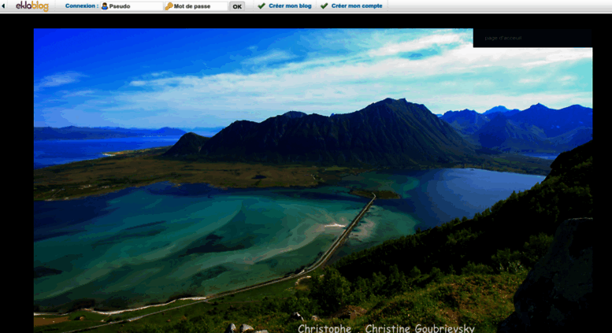Collapse the toolbar with left arrow
The width and height of the screenshot is (612, 333).
click(x=3, y=6)
